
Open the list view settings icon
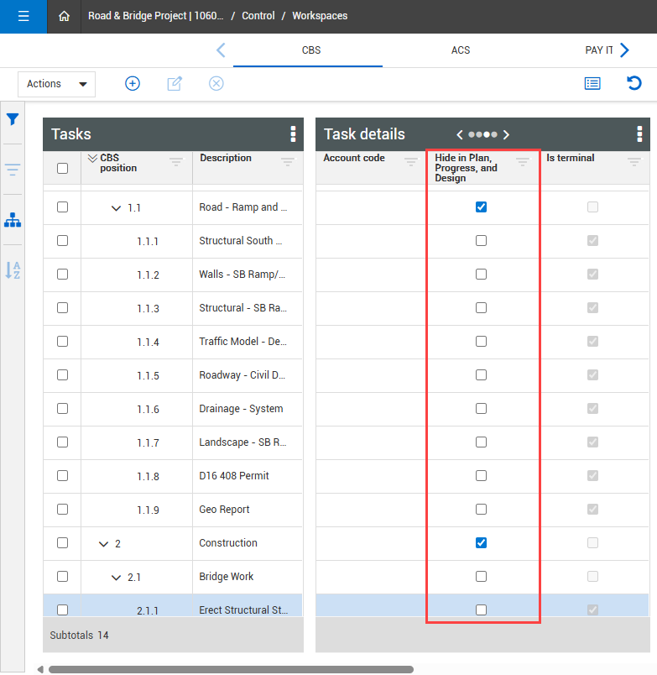coord(592,83)
